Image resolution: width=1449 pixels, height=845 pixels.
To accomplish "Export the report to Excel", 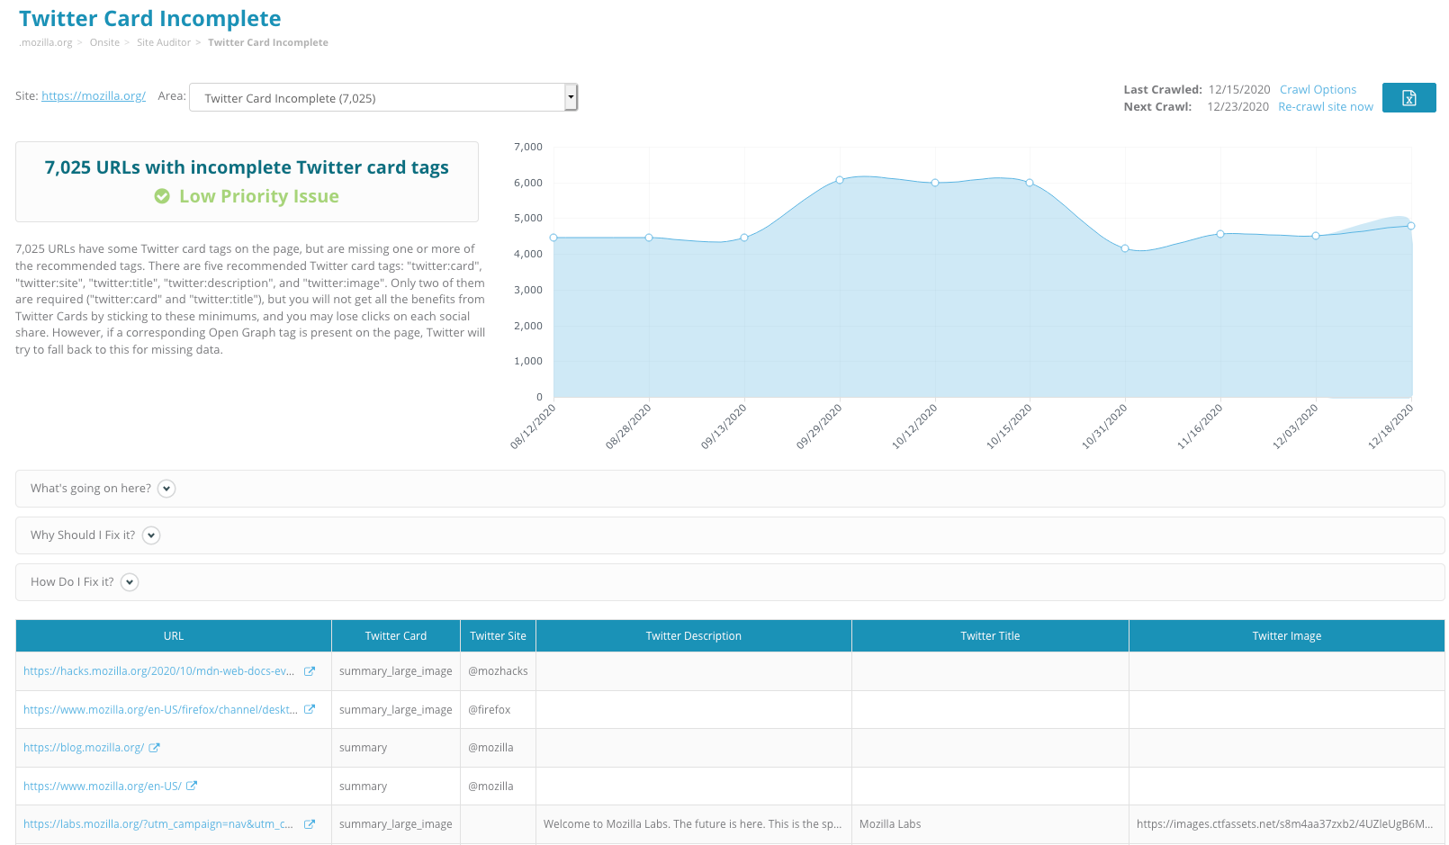I will click(x=1408, y=97).
